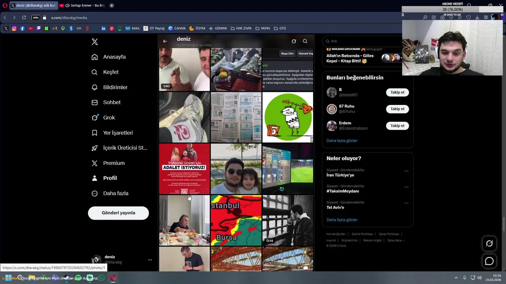Open Pinterest bookmark icon
Image resolution: width=506 pixels, height=284 pixels.
click(x=112, y=28)
